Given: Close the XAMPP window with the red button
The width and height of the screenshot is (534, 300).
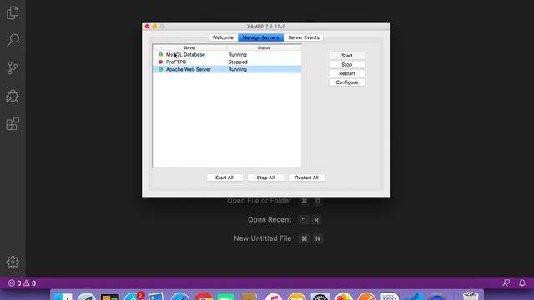Looking at the screenshot, I should (147, 26).
